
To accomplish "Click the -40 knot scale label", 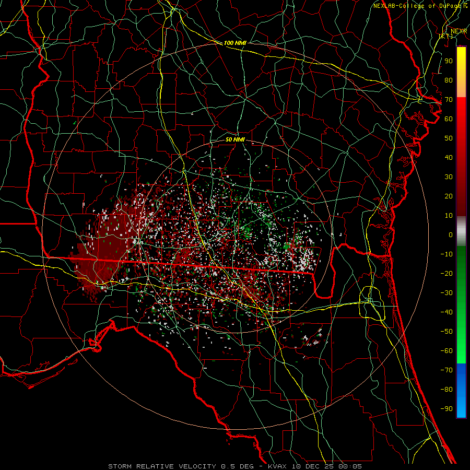I will (446, 312).
